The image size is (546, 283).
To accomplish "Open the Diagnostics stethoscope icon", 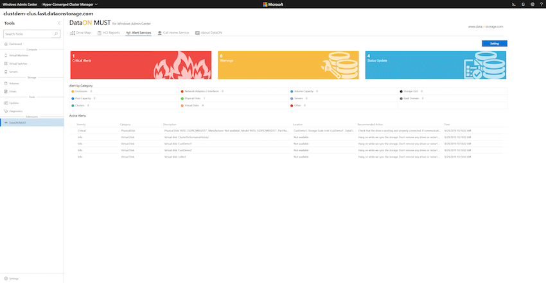I will 6,111.
